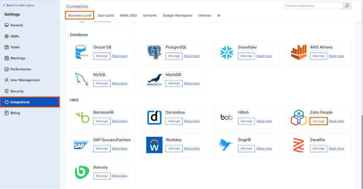
Task: Manage the MariaDB connector
Action: coord(174,83)
